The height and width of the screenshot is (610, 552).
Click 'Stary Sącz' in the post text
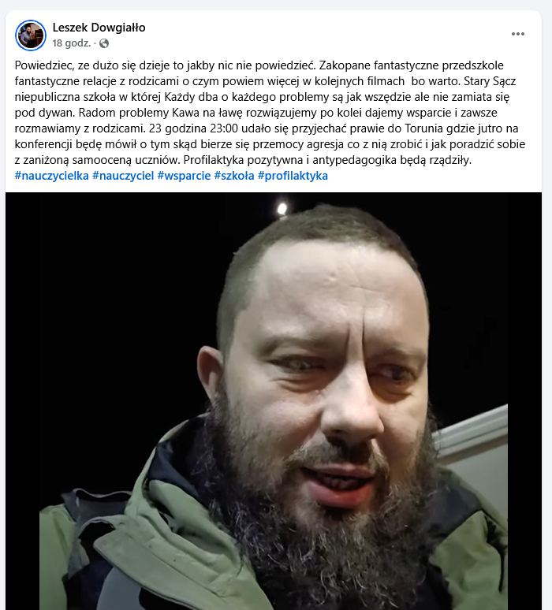point(490,81)
